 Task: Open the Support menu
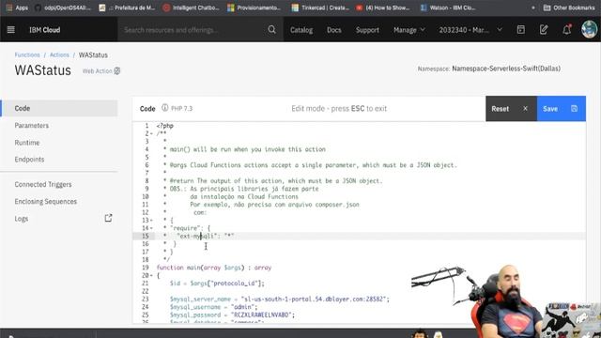click(367, 29)
